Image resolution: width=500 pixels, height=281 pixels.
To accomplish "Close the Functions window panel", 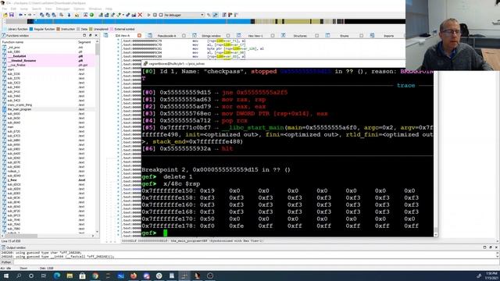I will tap(96, 36).
